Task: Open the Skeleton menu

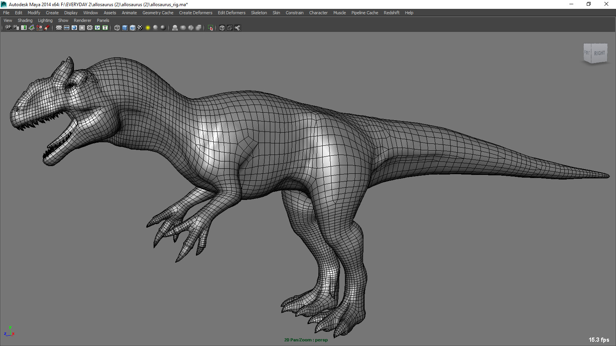Action: 259,13
